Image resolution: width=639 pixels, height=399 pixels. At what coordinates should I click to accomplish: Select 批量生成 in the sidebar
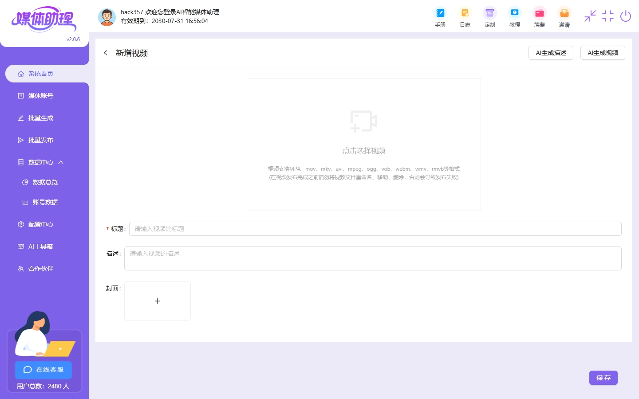click(x=41, y=118)
